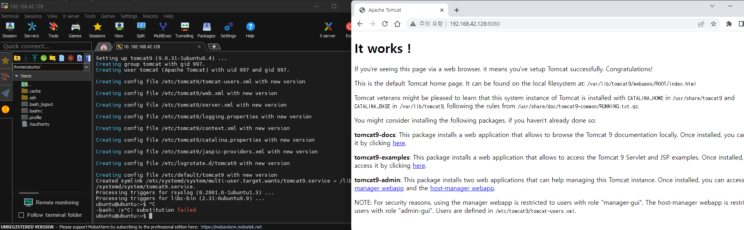Viewport: 744px width, 230px height.
Task: Toggle the Name column sort arrow
Action: click(x=17, y=76)
